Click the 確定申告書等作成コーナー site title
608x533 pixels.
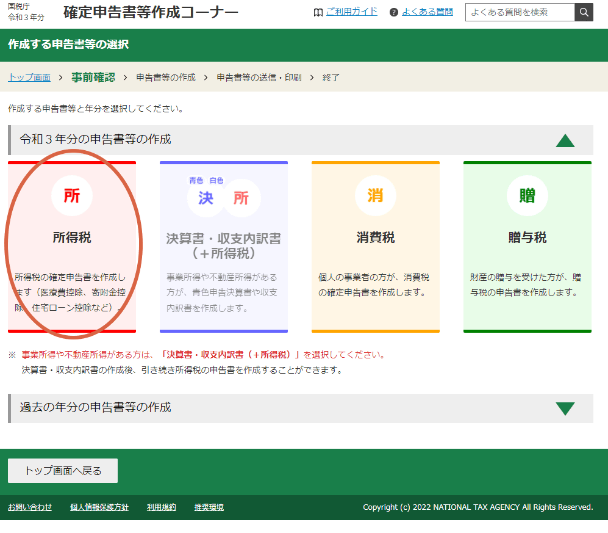click(x=151, y=12)
